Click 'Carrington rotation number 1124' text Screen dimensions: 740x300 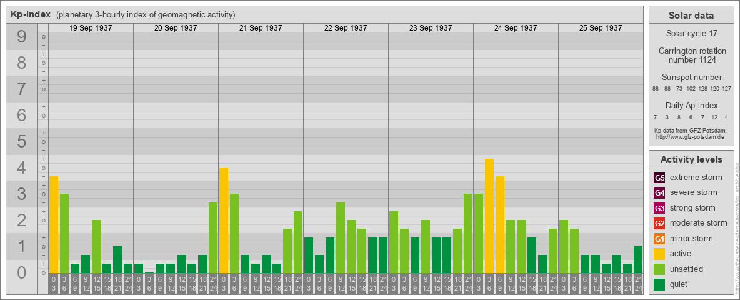[x=692, y=55]
